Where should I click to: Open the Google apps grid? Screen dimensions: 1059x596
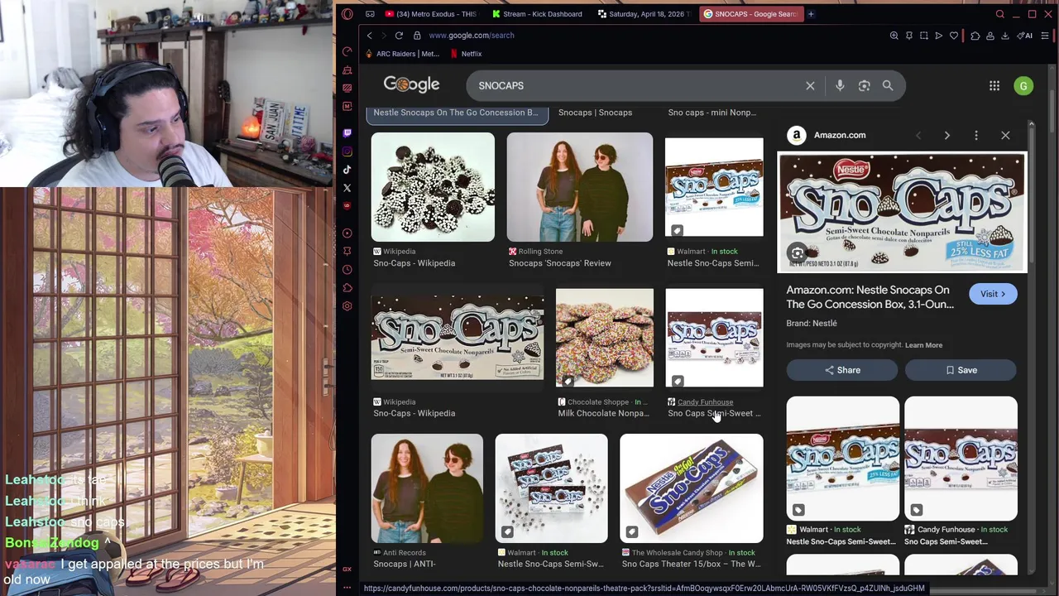tap(994, 85)
